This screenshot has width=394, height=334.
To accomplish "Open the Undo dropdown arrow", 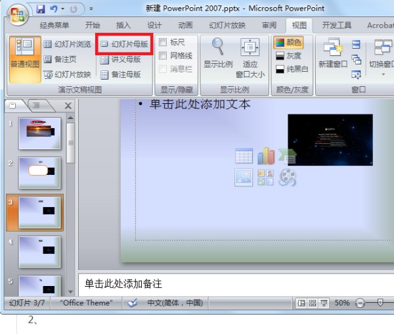I will pos(64,9).
